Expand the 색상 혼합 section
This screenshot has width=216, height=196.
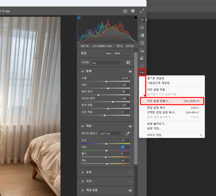pyautogui.click(x=83, y=190)
